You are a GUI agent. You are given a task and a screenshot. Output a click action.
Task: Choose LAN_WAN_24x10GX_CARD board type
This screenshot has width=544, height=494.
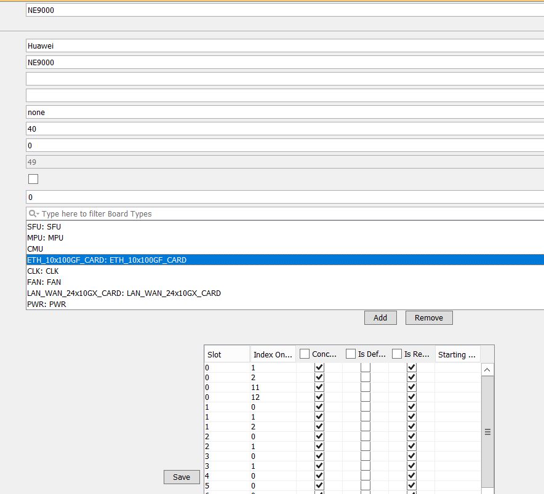[x=124, y=293]
